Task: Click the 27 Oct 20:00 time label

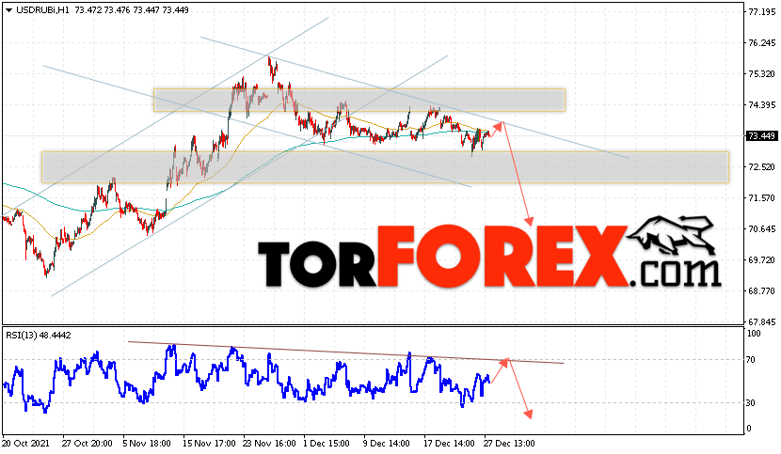Action: (x=88, y=443)
